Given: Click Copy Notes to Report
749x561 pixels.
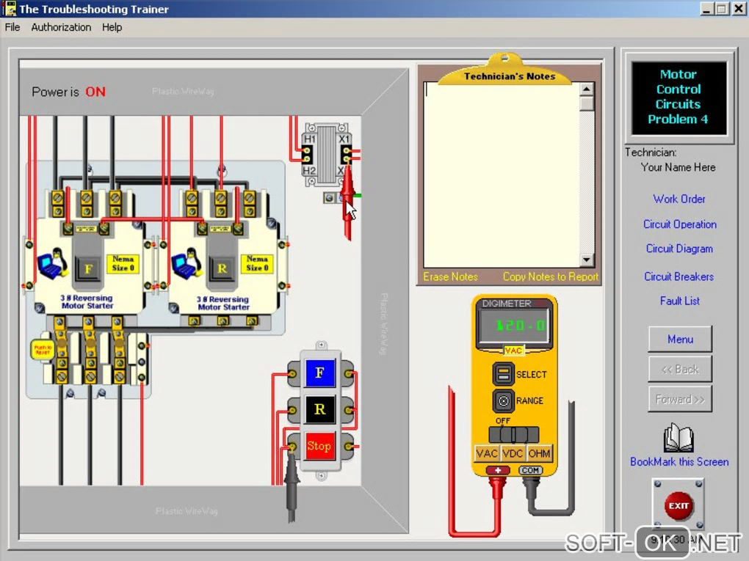Looking at the screenshot, I should tap(550, 276).
